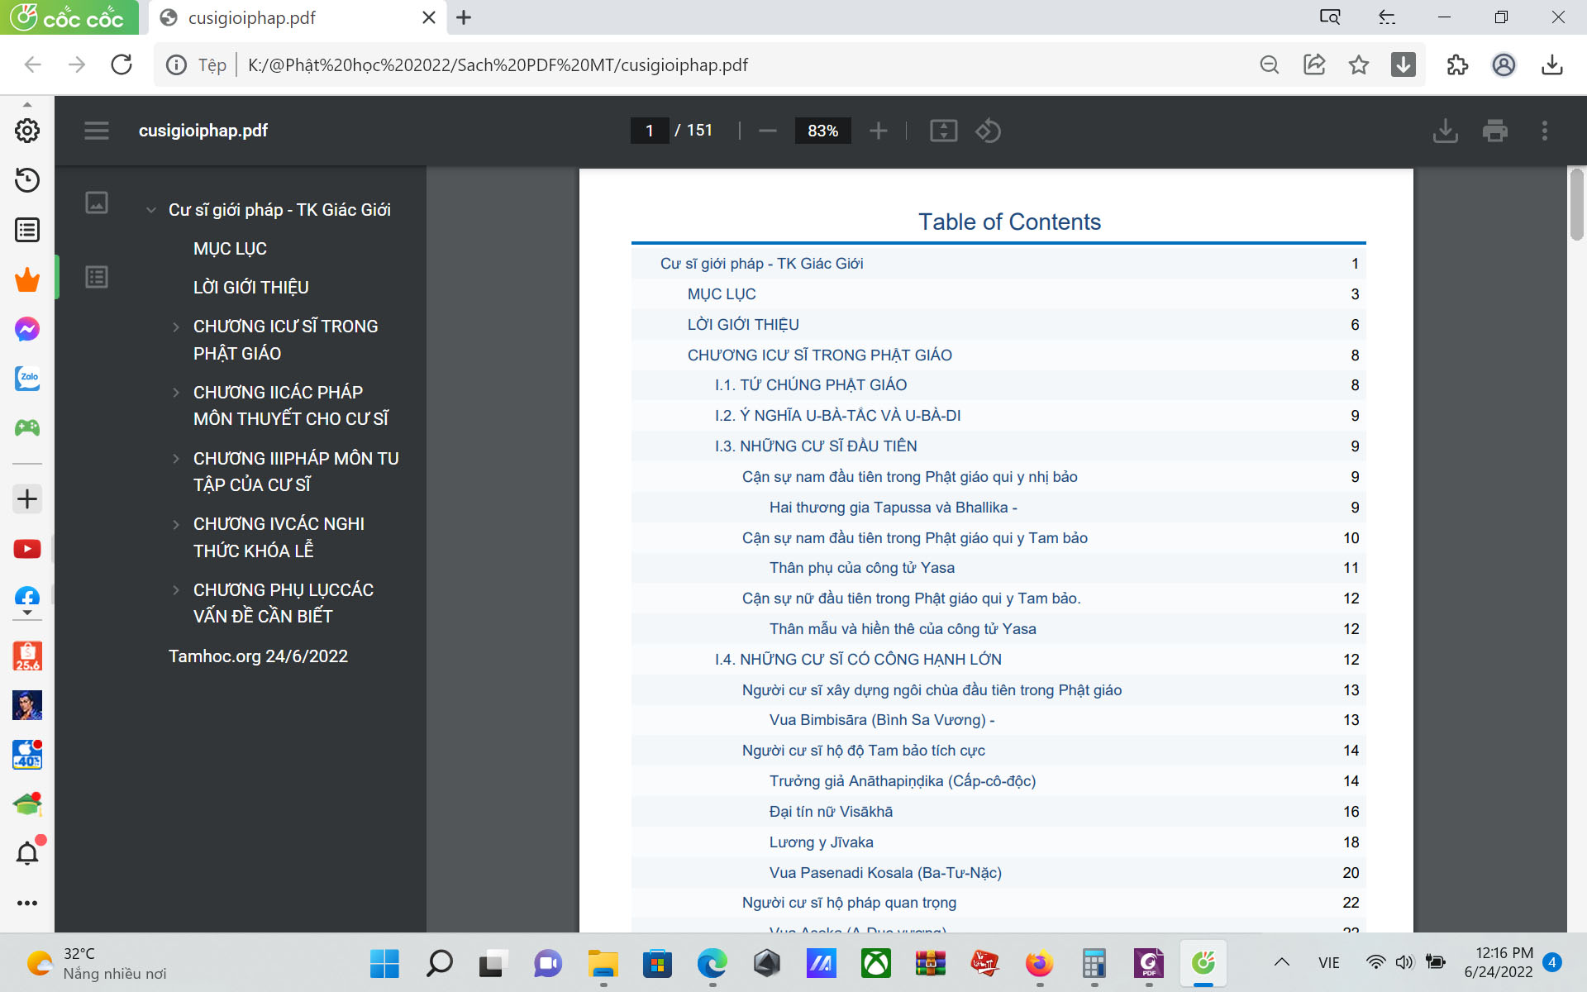Screen dimensions: 1587x992
Task: Open Facebook from the sidebar
Action: (27, 598)
